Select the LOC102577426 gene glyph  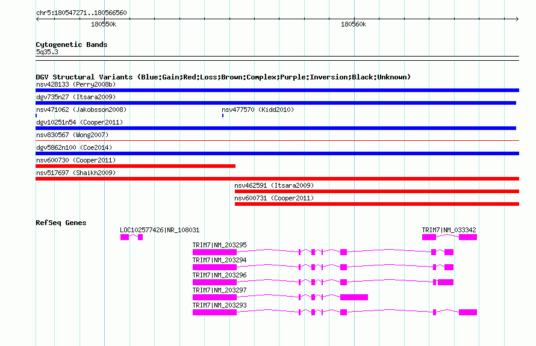[x=132, y=237]
